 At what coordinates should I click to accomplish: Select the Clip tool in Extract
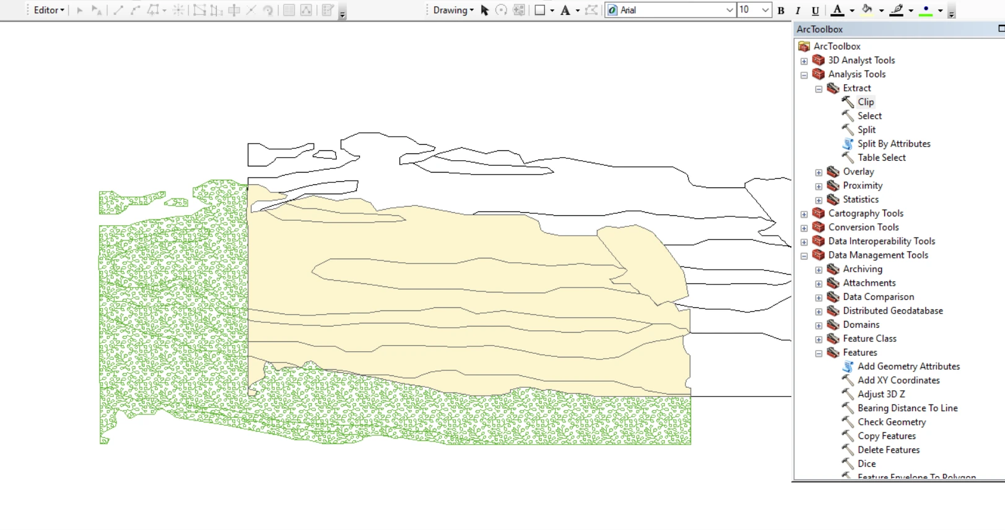tap(865, 102)
